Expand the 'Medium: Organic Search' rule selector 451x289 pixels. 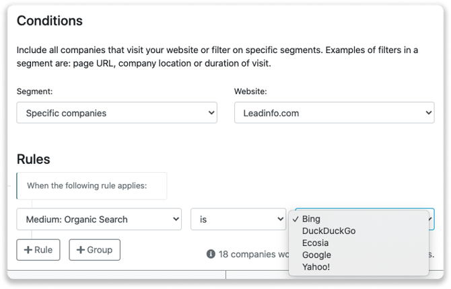[x=99, y=219]
